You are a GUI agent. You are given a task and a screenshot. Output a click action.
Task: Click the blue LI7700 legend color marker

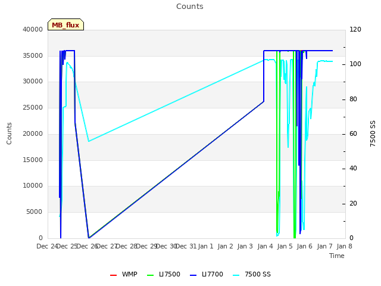193,275
